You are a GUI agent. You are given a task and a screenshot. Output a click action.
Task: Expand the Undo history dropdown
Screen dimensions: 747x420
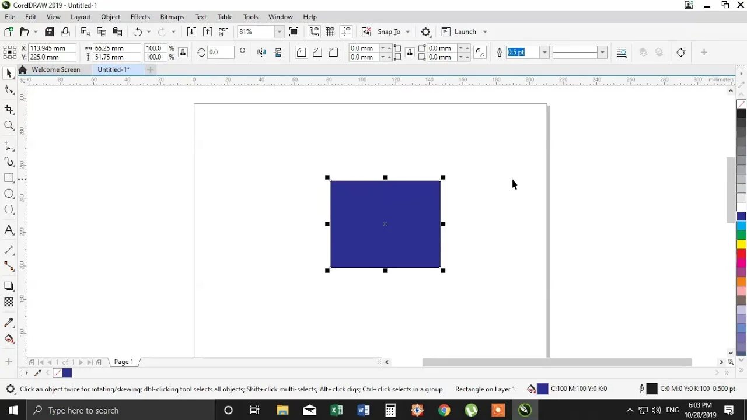tap(149, 32)
